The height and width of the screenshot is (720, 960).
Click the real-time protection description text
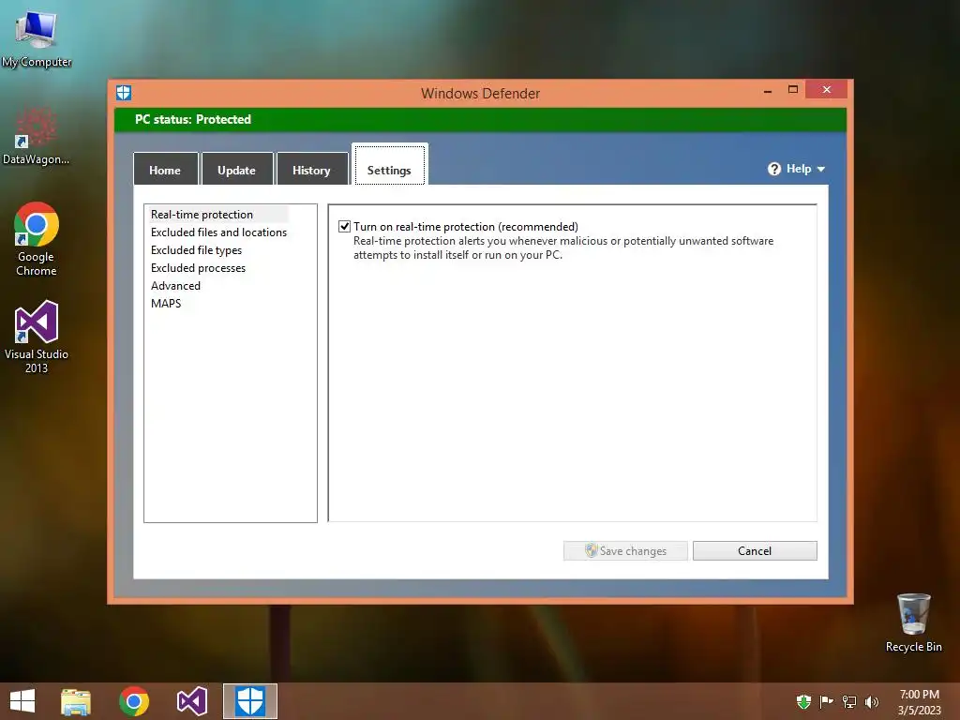562,247
